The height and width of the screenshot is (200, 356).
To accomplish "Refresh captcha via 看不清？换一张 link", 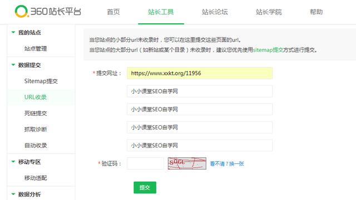I will (x=227, y=163).
